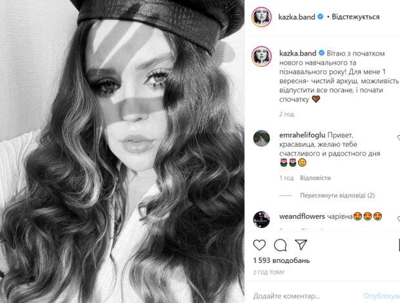Expand Переглянути відповіді (2) replies
400x303 pixels.
(337, 196)
